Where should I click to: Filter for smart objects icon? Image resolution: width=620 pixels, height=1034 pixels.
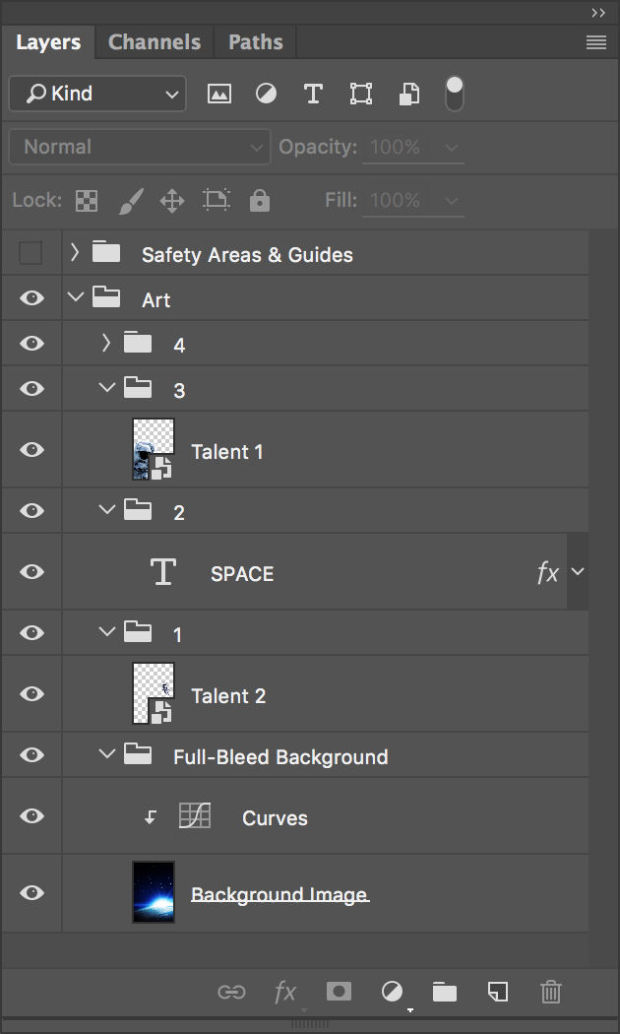pyautogui.click(x=409, y=94)
